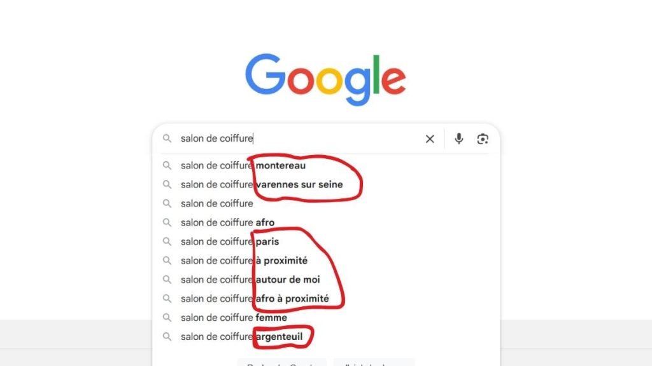Open Google Lens camera search icon
The image size is (652, 366).
point(483,139)
